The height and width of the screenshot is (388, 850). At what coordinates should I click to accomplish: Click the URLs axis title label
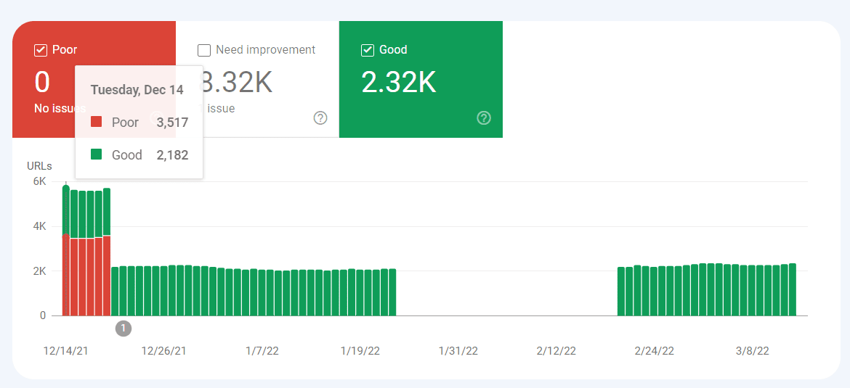[x=39, y=166]
